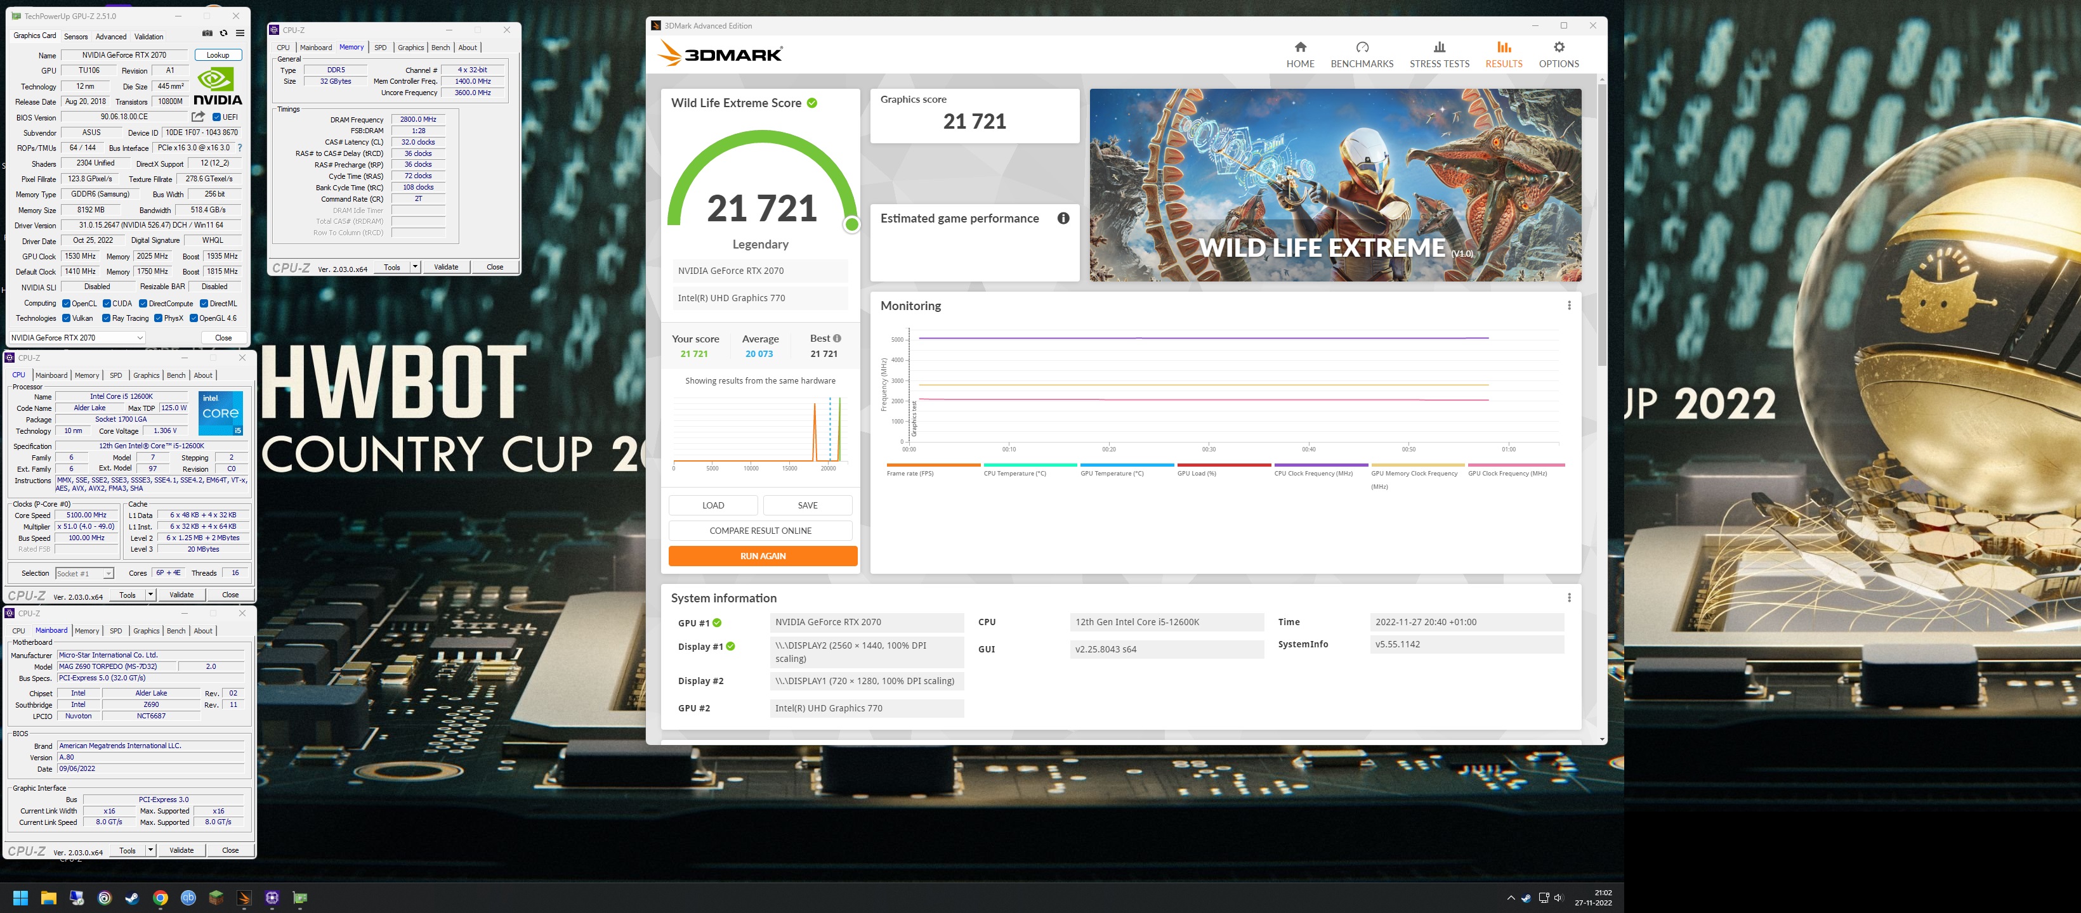The height and width of the screenshot is (913, 2081).
Task: Select SPD tab in CPU-Z Memory window
Action: click(381, 48)
